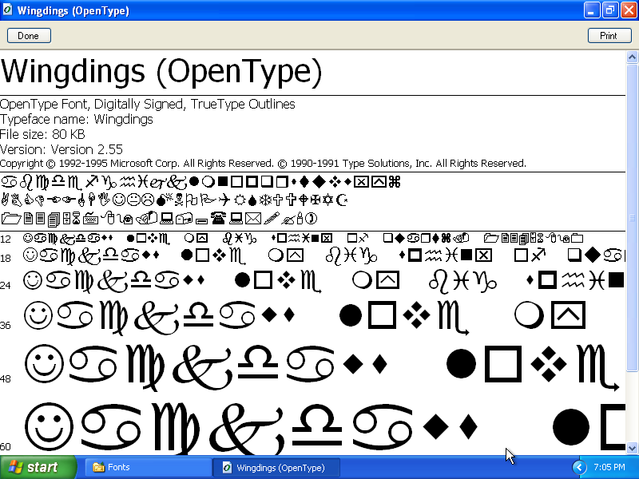Click the black circle glyph in 48pt row

pyautogui.click(x=462, y=364)
